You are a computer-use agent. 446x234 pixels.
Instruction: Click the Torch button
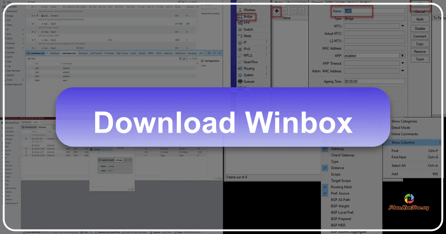[x=420, y=59]
